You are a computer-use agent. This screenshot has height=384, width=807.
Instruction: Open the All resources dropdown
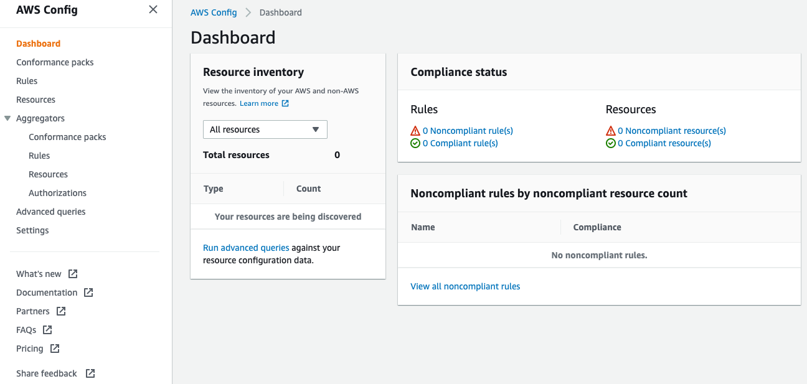click(x=265, y=129)
